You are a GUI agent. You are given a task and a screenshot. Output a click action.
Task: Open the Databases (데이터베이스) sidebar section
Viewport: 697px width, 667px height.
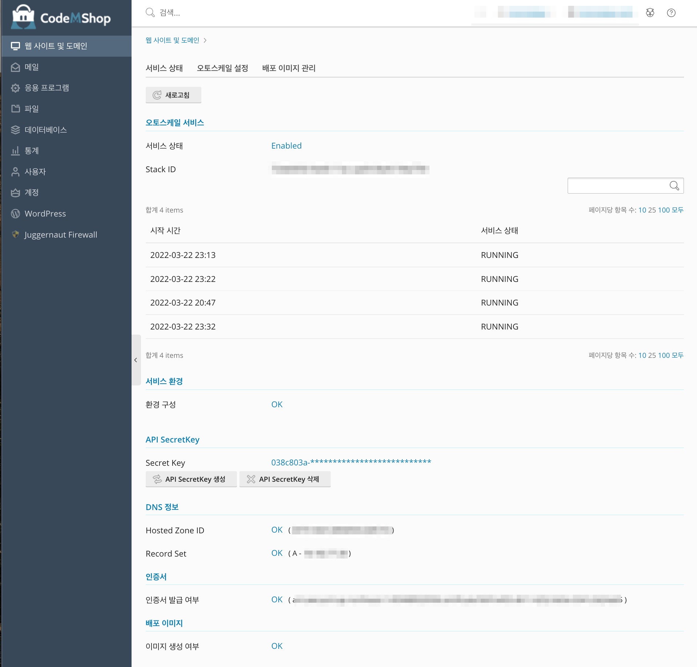(x=45, y=130)
